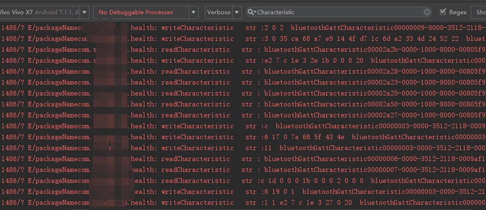Select the log line starting str :3 0 35 ca
The width and height of the screenshot is (486, 210).
click(243, 38)
